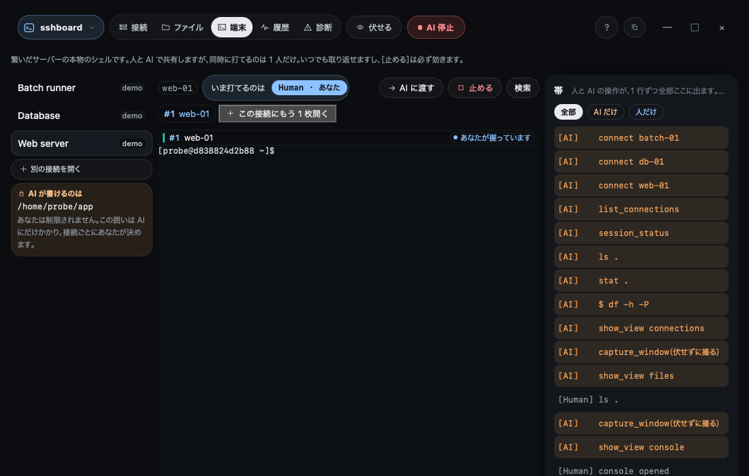Toggle the 伏せる hide button
This screenshot has width=749, height=476.
374,27
